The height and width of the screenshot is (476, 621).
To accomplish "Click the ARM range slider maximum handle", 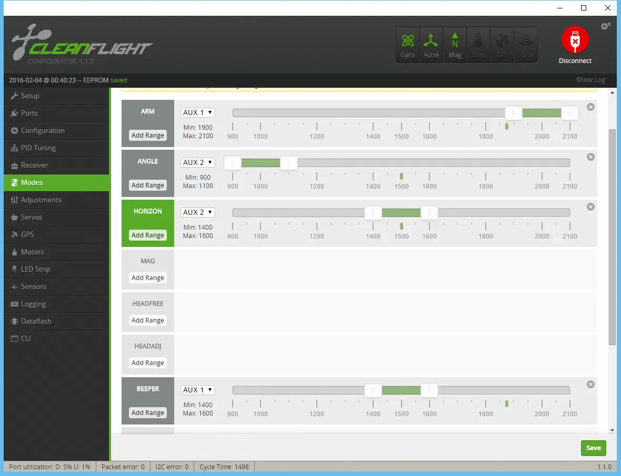I will (x=570, y=113).
